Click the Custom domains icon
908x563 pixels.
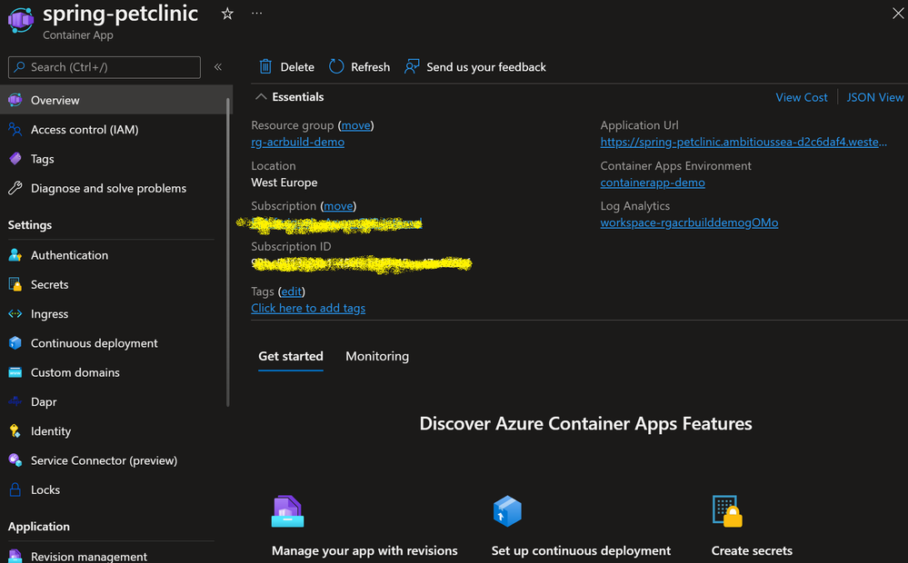15,372
